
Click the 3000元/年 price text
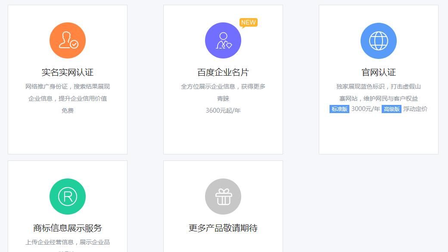[365, 109]
